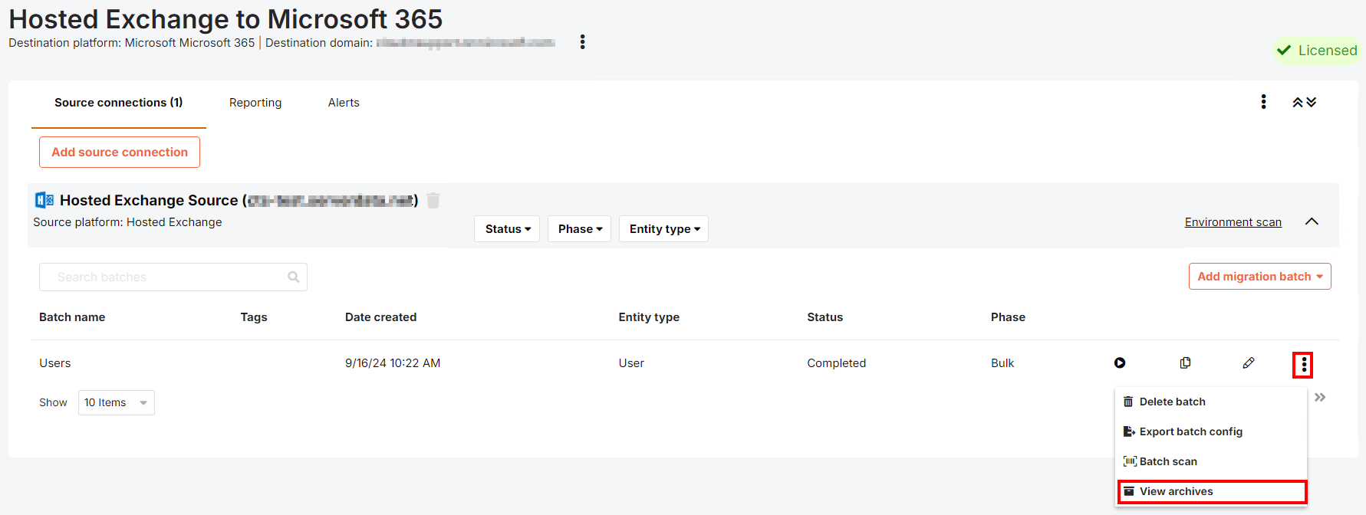Click the Tags column header
The width and height of the screenshot is (1366, 515).
(x=254, y=317)
